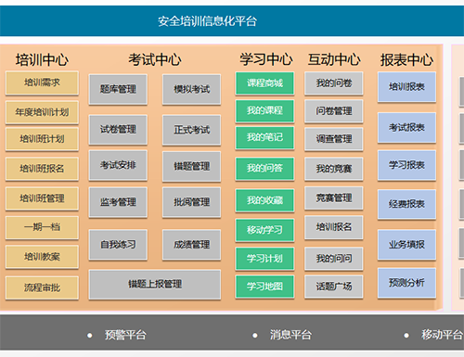Click the green 我的问答 box
Image resolution: width=464 pixels, height=357 pixels.
coord(264,169)
